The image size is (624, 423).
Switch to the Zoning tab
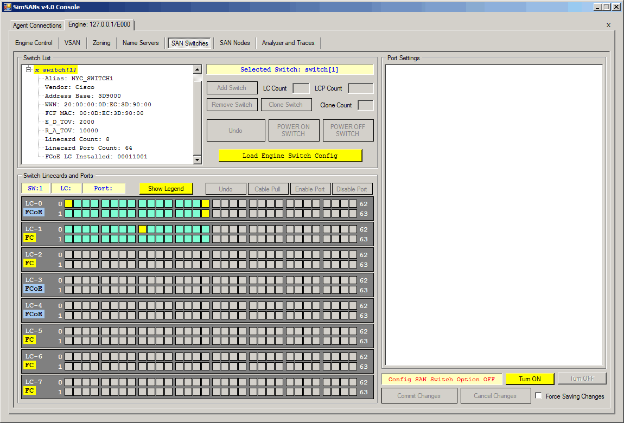coord(101,43)
